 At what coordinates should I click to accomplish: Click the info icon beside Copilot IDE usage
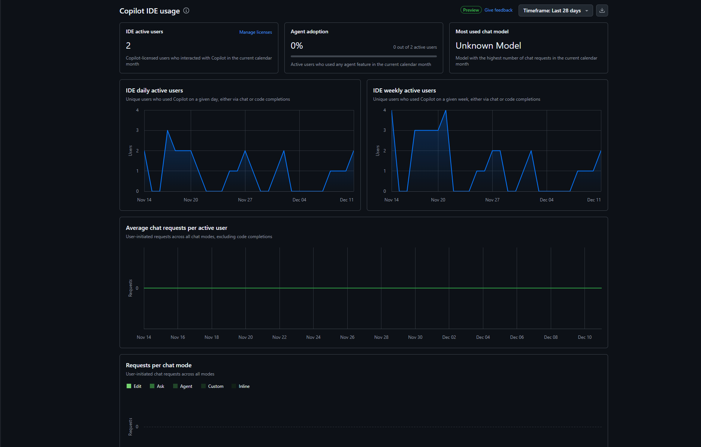[x=186, y=10]
